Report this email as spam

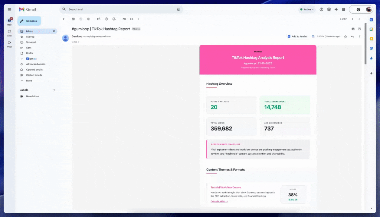point(81,19)
